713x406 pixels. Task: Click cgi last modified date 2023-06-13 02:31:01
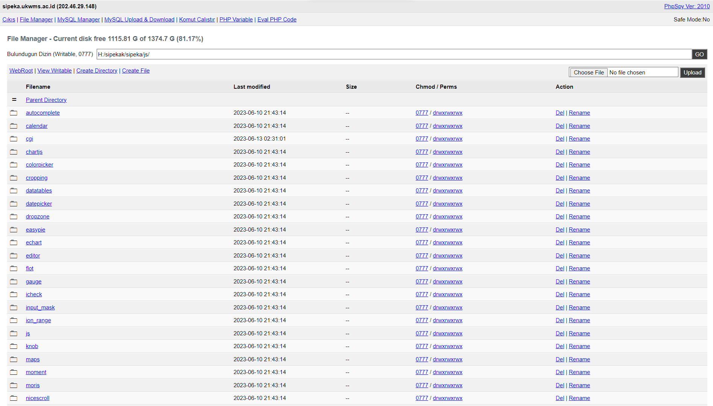pos(260,139)
